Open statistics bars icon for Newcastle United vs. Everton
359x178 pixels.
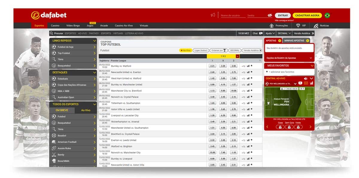coord(248,72)
